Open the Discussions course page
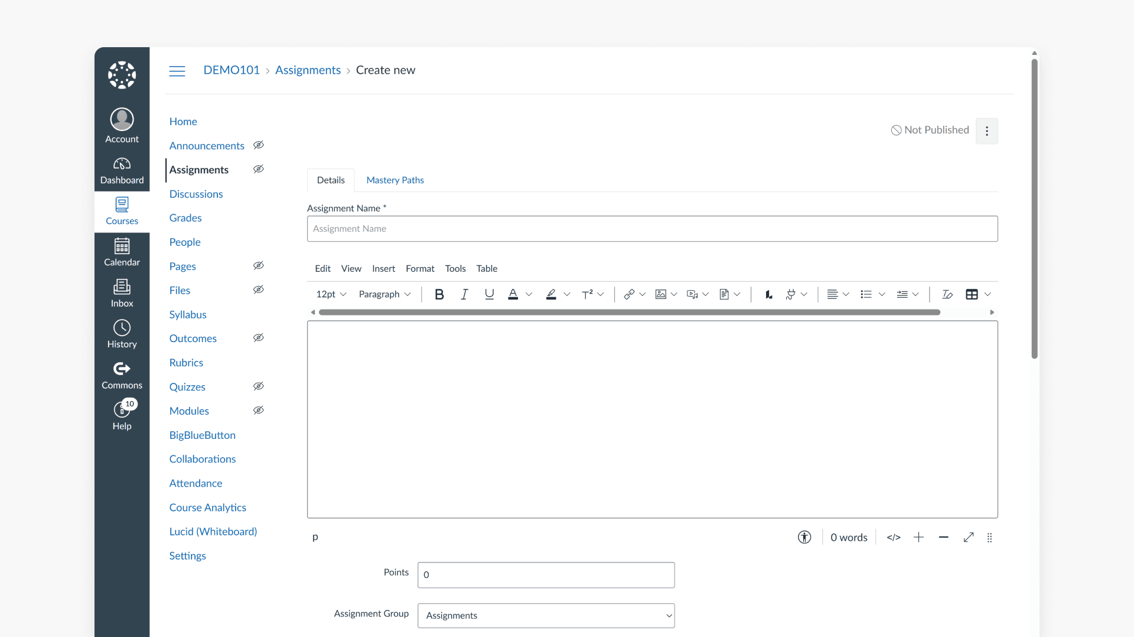The image size is (1134, 637). (195, 193)
